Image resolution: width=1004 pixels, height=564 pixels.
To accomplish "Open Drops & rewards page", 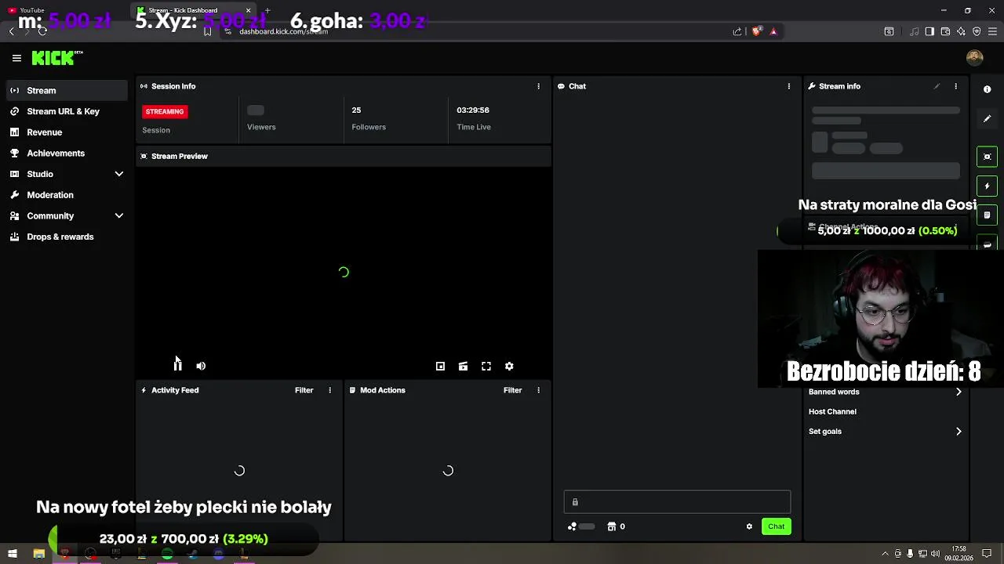I will pyautogui.click(x=67, y=237).
